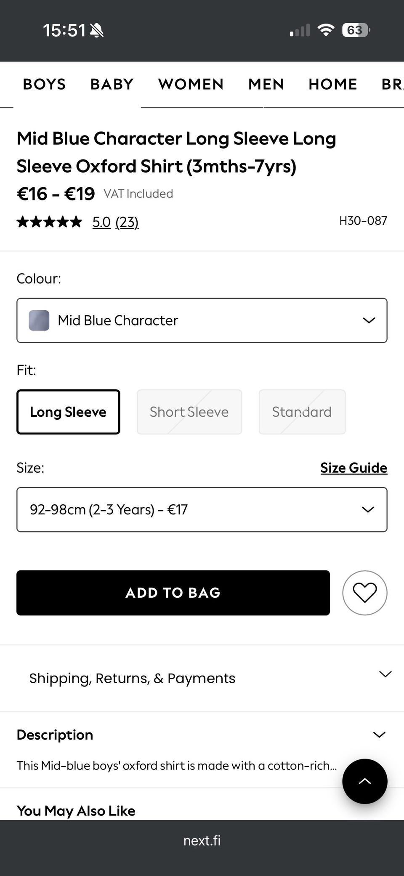Open the Mid Blue Character colour dropdown
Screen dimensions: 404x876
pos(202,320)
